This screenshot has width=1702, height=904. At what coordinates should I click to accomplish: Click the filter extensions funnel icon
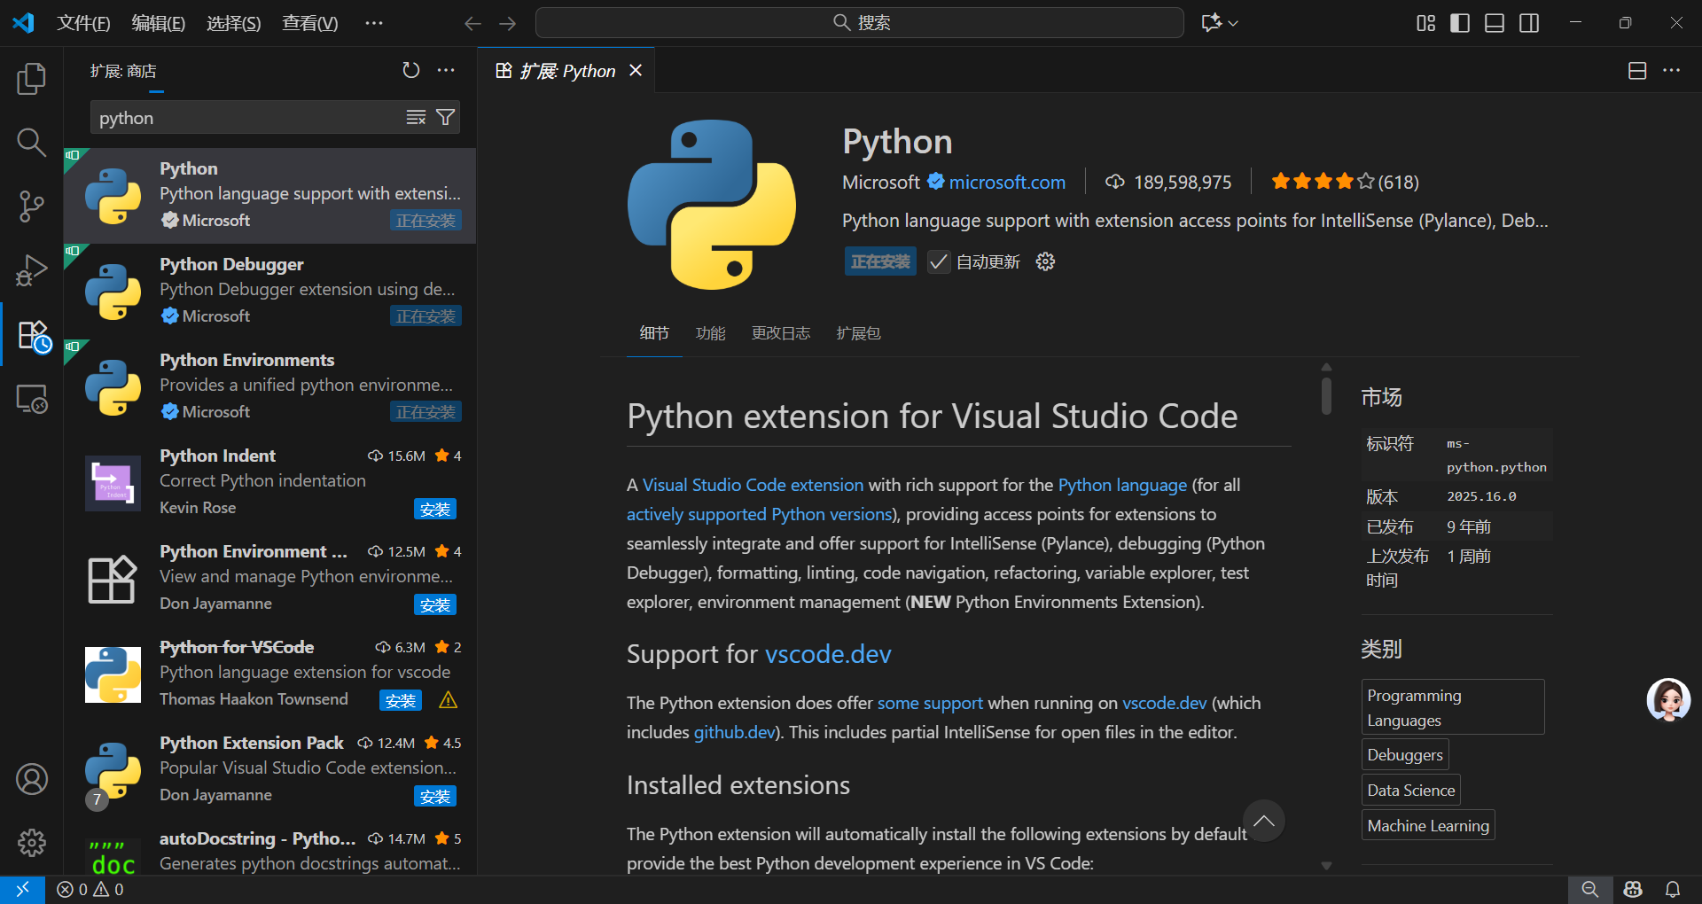446,117
